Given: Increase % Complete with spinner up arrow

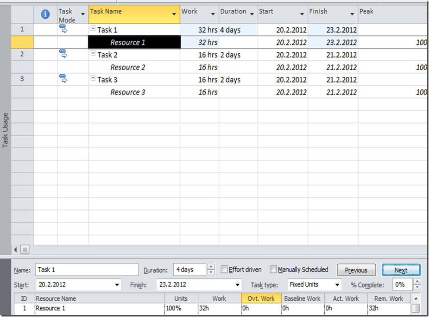Looking at the screenshot, I should coord(417,282).
